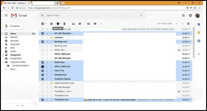
Task: Expand the Categories label arrow
Action: tap(3, 55)
